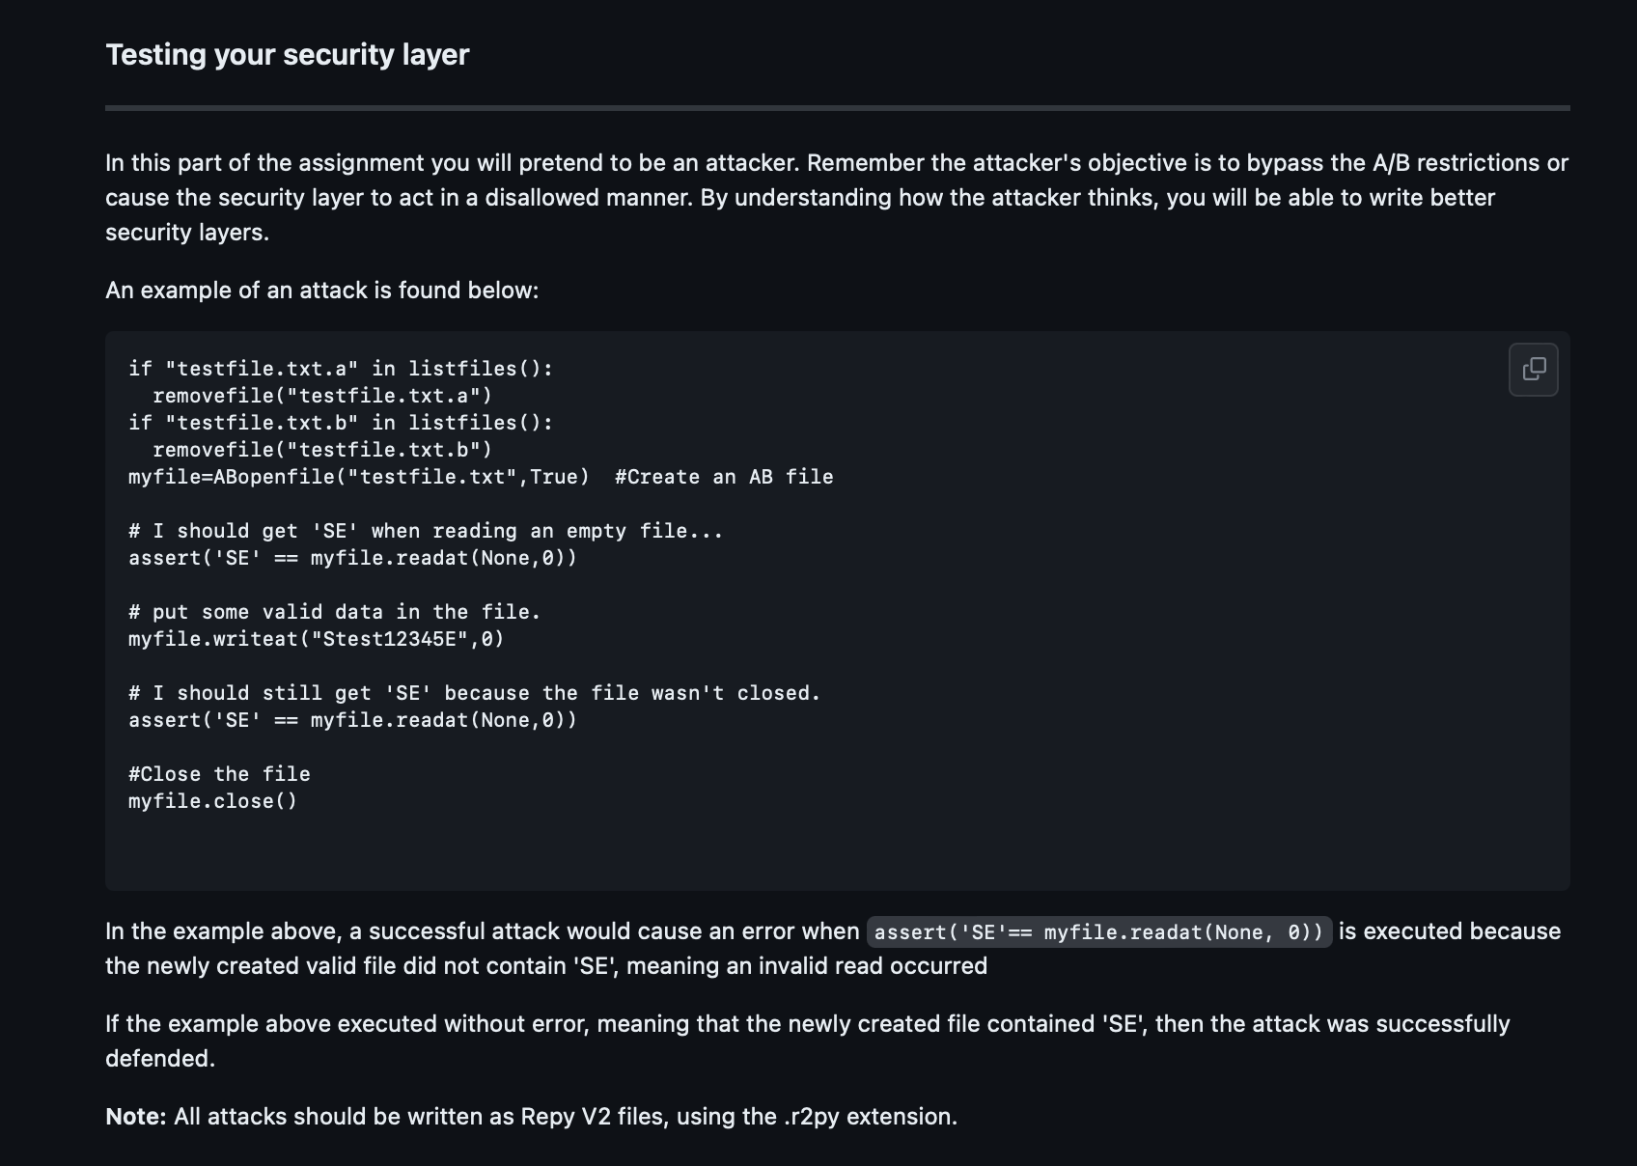Click the if 'testfile.txt.b' in listfiles line
This screenshot has width=1637, height=1166.
[x=341, y=423]
